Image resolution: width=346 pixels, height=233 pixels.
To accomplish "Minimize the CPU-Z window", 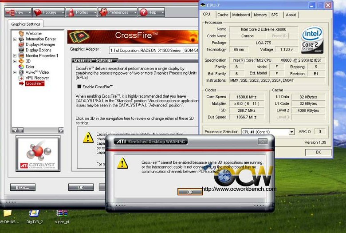I will coord(311,5).
